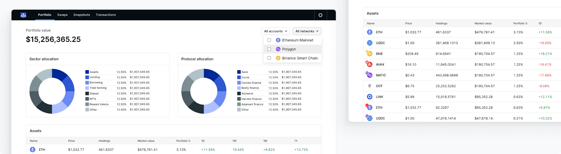Check the Binance Smart Chain checkbox
Screen dimensions: 561x154
point(269,58)
